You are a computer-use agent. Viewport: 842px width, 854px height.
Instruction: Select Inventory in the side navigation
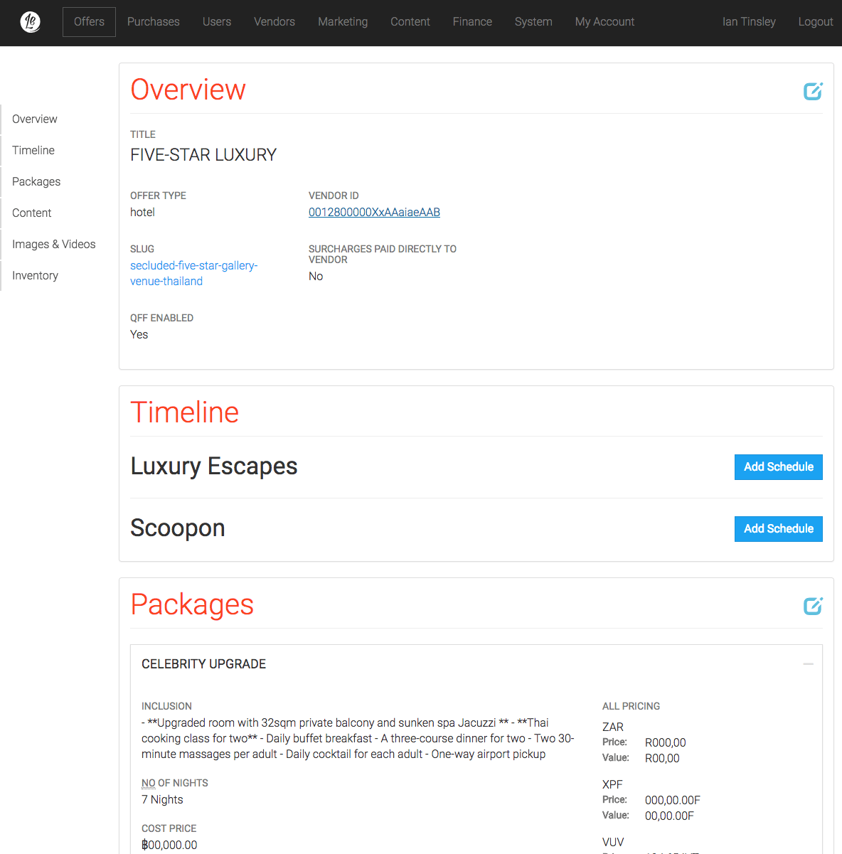(35, 276)
